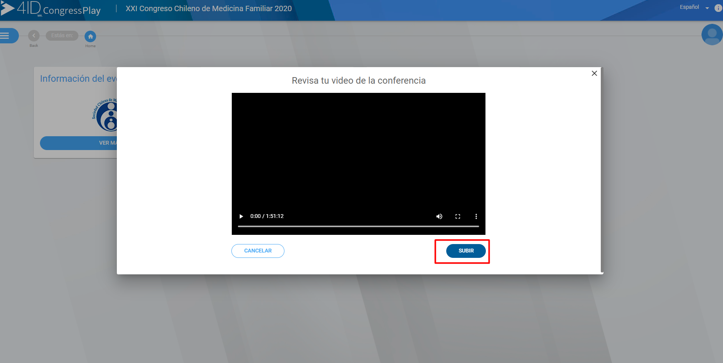Click the Sociedad Chilena logo thumbnail

[106, 115]
